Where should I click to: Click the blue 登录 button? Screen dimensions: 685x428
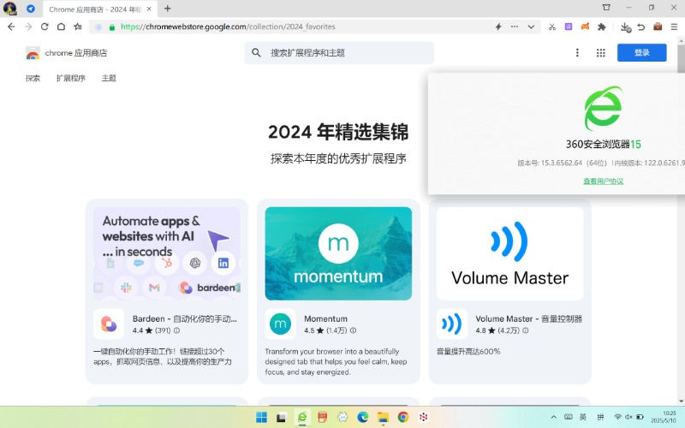pos(641,53)
